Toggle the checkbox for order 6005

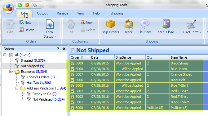coord(72,85)
